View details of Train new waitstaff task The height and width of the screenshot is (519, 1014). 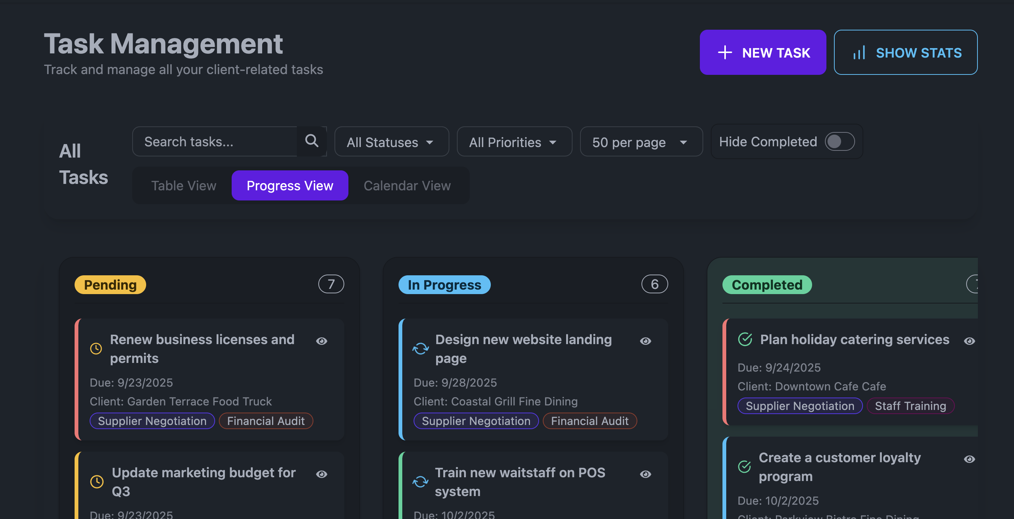point(646,474)
